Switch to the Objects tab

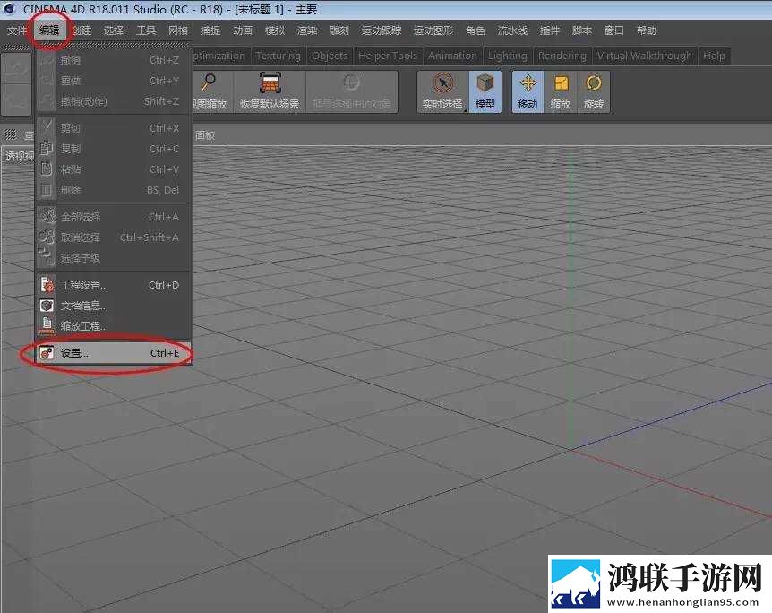(330, 56)
